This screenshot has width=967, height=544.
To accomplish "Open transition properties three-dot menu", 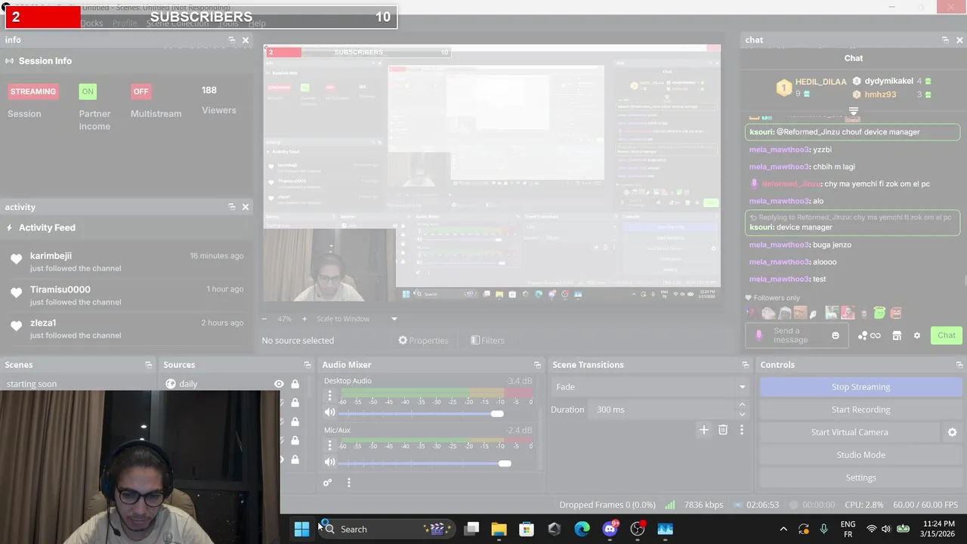I will tap(741, 430).
